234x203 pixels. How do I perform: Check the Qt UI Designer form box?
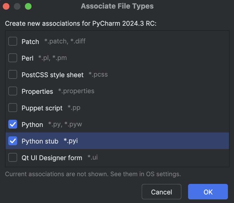(x=12, y=157)
